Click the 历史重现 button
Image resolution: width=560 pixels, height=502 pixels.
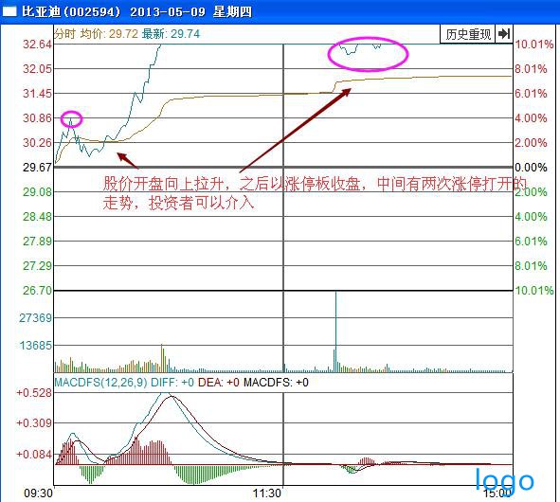467,34
